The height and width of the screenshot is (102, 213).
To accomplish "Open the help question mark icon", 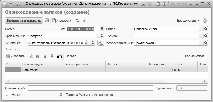I will pyautogui.click(x=205, y=21).
